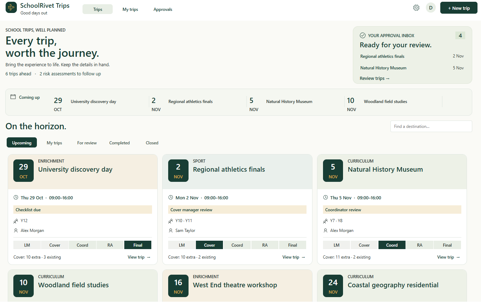Screen dimensions: 481x302
Task: Click the approval inbox checkmark icon
Action: [363, 35]
